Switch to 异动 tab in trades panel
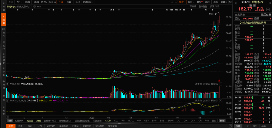Image resolution: width=272 pixels, height=128 pixels. tap(263, 126)
